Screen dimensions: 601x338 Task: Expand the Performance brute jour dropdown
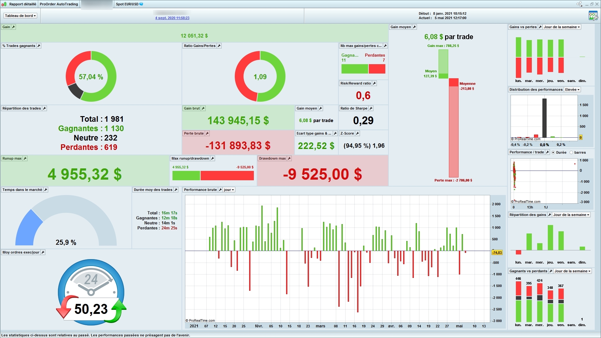click(229, 190)
